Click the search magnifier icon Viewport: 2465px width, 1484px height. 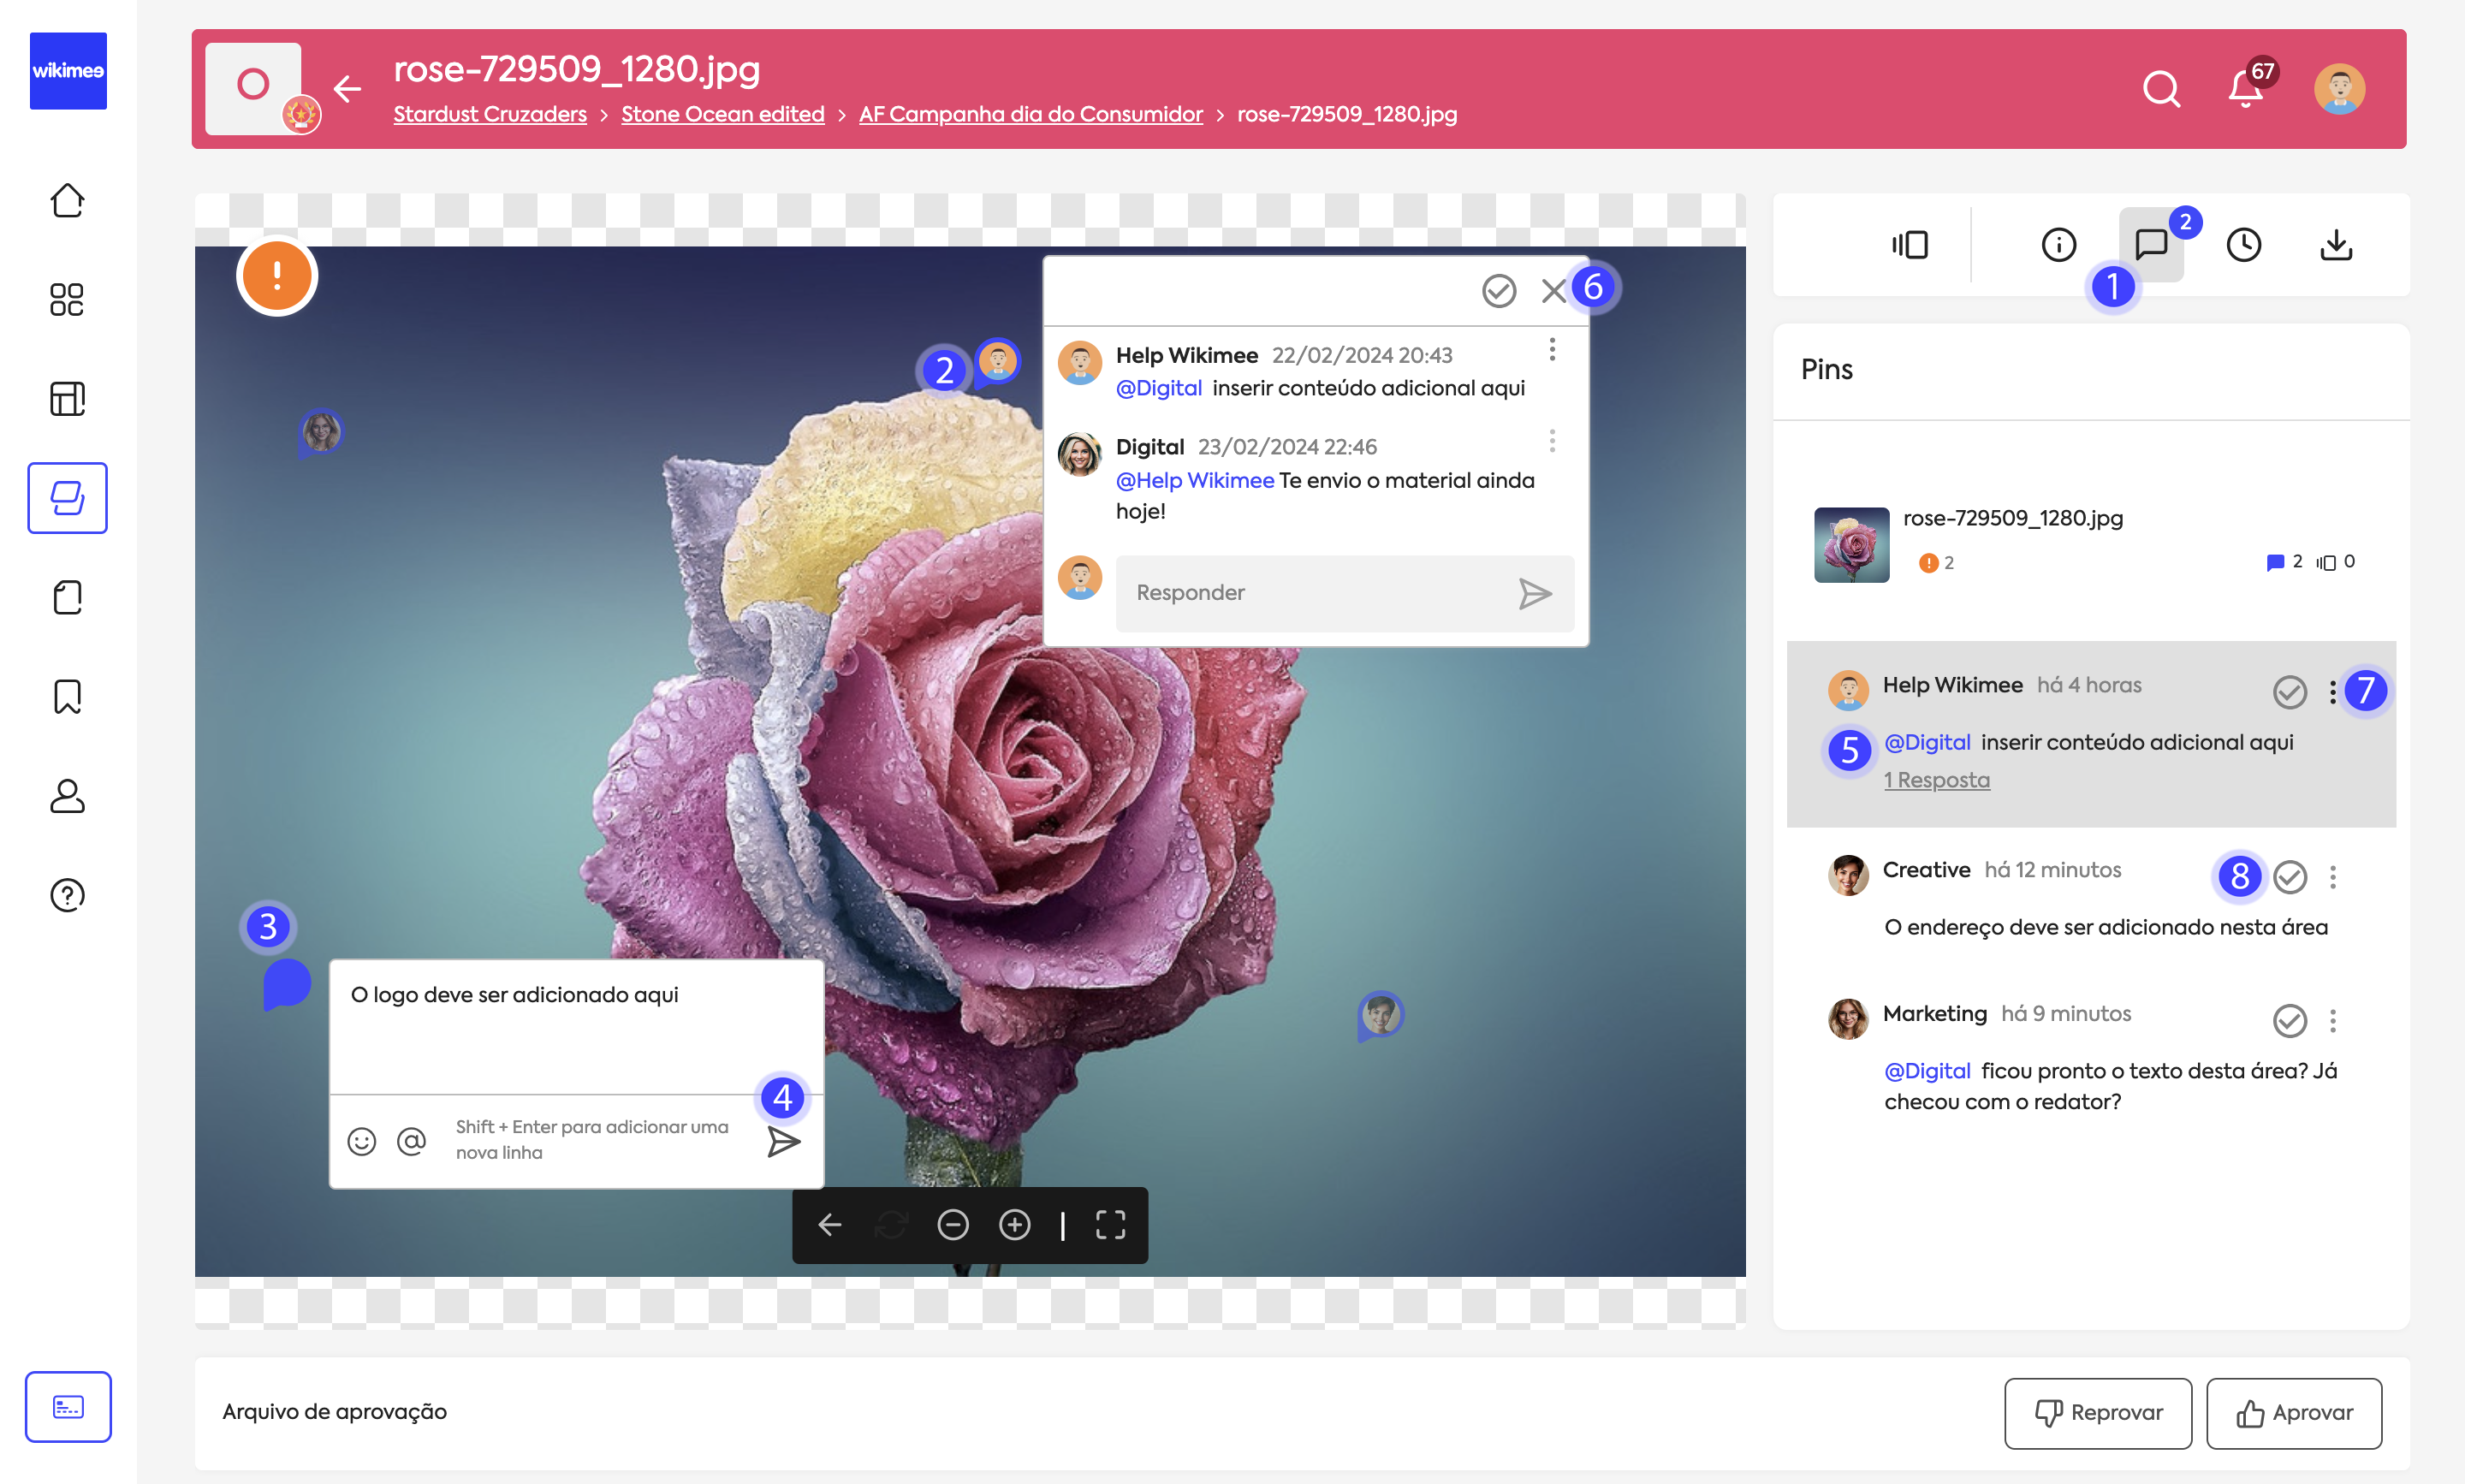[x=2161, y=90]
